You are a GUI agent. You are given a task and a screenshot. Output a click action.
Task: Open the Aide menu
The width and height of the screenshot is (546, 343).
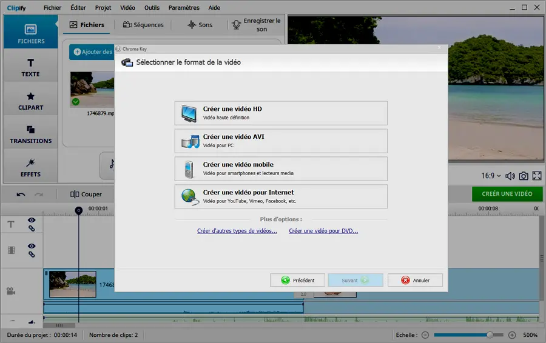214,8
